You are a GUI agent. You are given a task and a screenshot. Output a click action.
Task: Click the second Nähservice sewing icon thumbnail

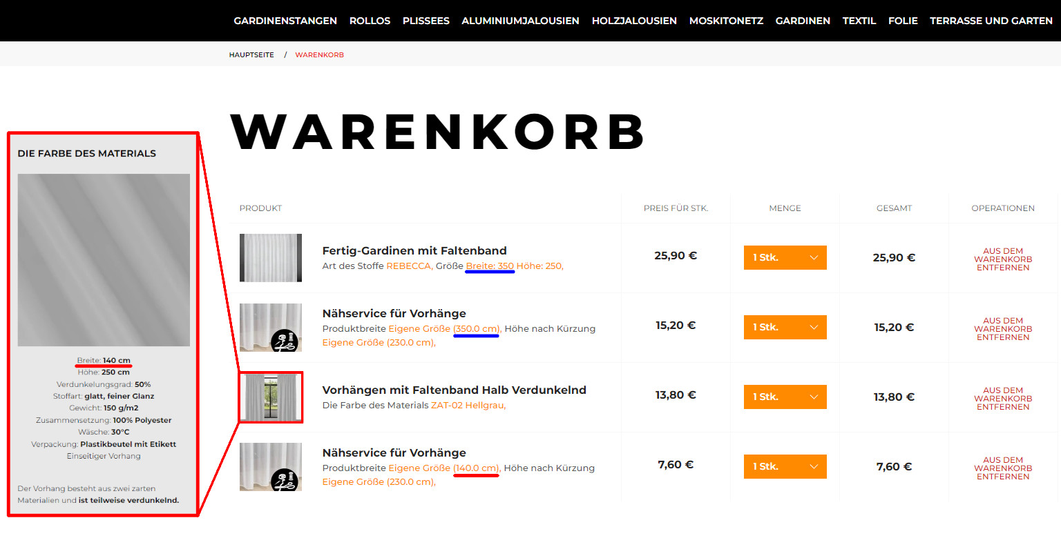tap(271, 467)
